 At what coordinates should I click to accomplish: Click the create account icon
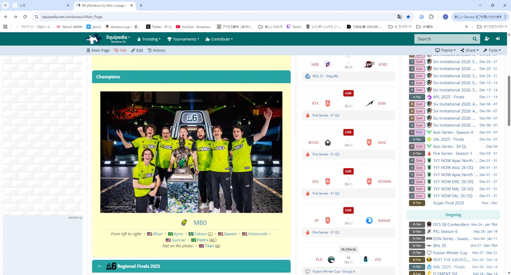487,39
